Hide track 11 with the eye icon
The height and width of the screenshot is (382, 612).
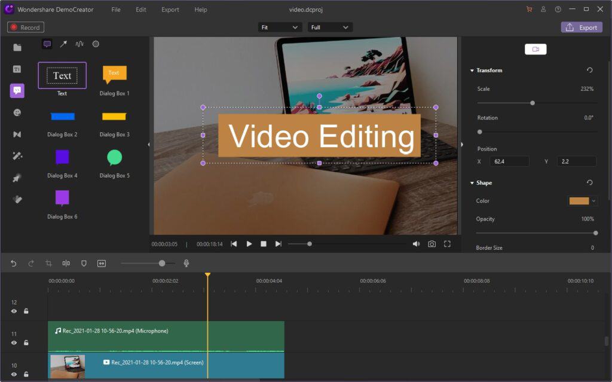pos(14,343)
